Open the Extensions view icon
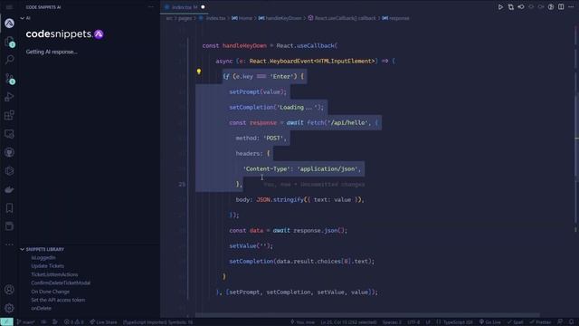 coord(9,115)
